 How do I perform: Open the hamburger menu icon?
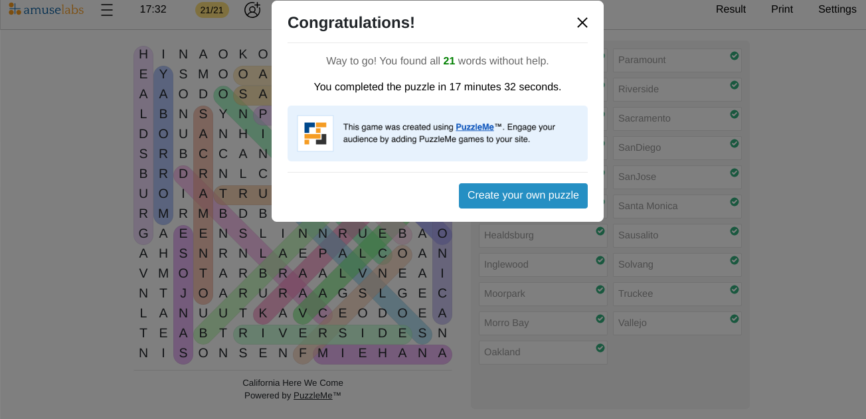tap(107, 10)
